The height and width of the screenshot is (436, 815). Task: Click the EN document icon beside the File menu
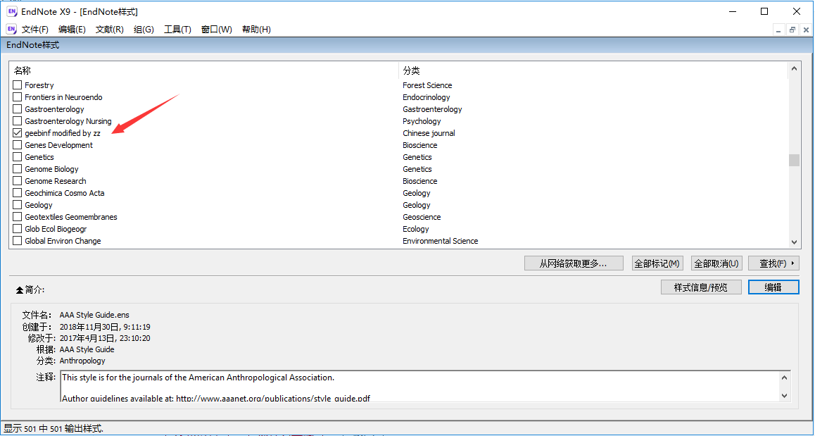pos(11,29)
